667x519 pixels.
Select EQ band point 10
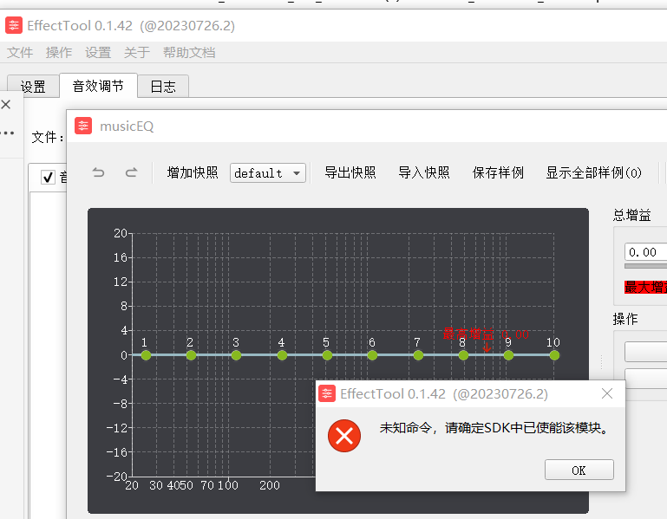[x=554, y=355]
